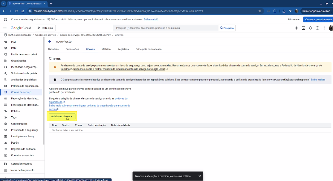
Task: Click the Google Cloud logo
Action: pyautogui.click(x=21, y=28)
